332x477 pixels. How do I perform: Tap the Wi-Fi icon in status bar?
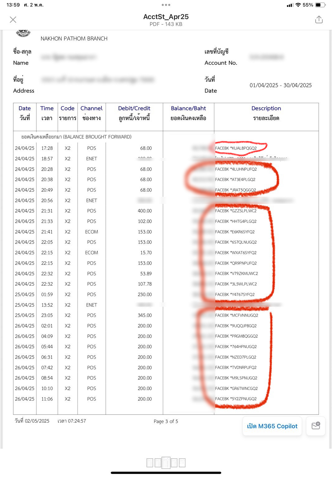(298, 5)
